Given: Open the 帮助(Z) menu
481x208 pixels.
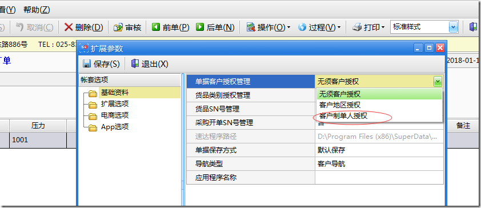Looking at the screenshot, I should 37,10.
